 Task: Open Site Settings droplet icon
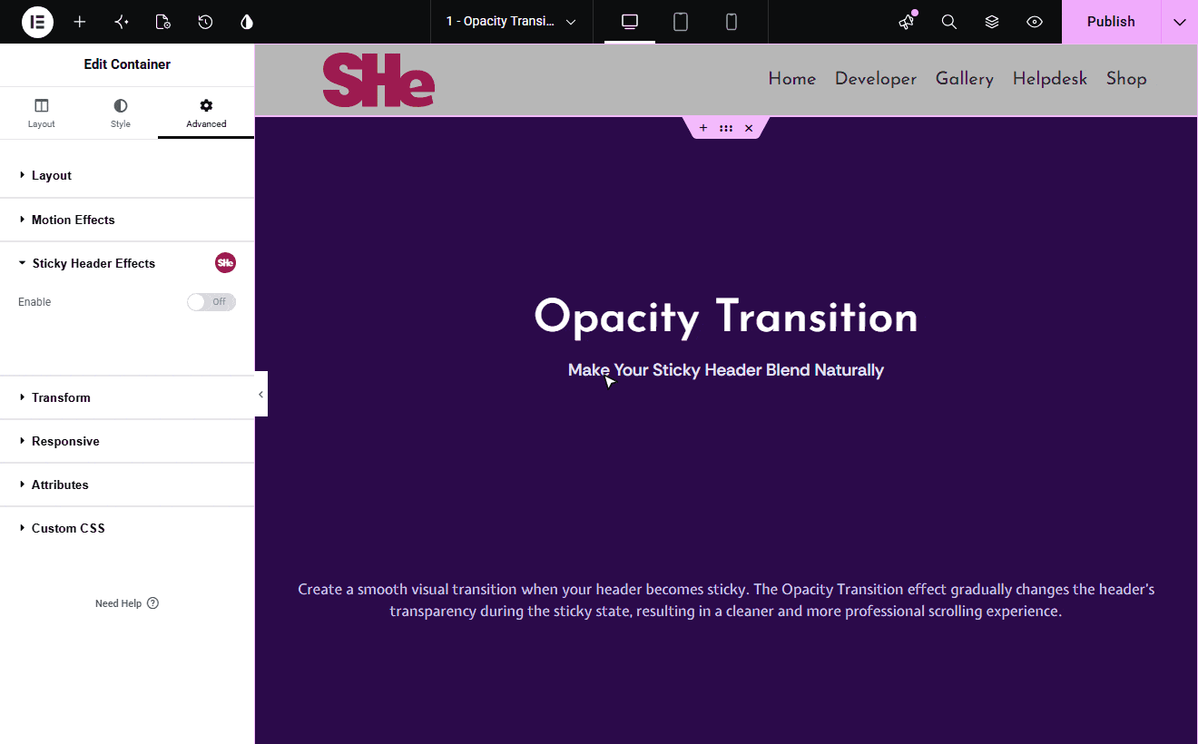click(247, 22)
